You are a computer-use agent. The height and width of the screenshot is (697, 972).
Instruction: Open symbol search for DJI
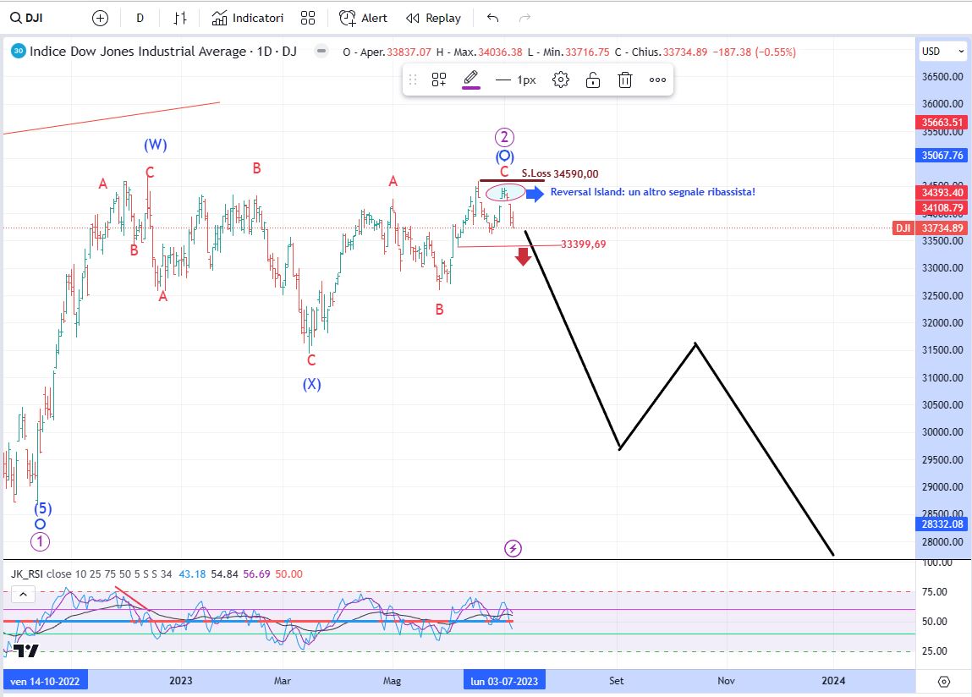click(27, 18)
